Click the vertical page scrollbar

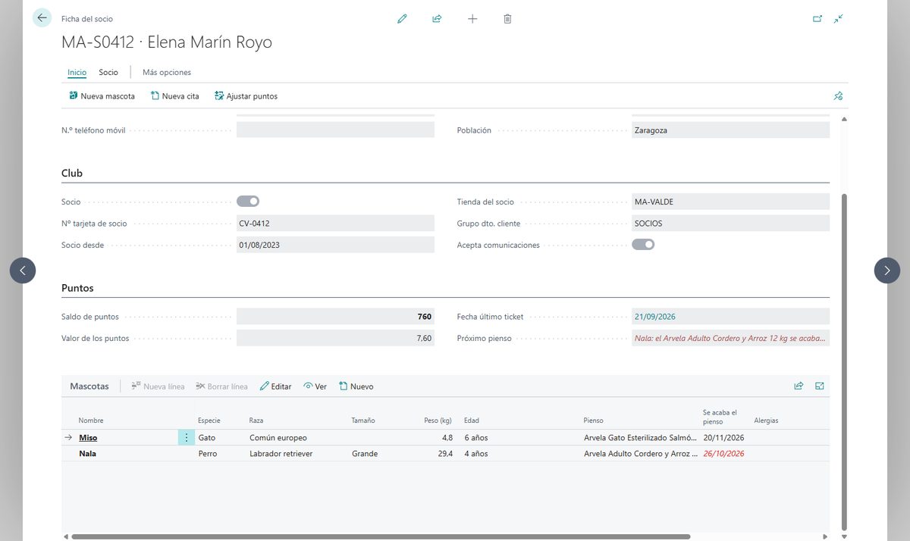coord(844,362)
